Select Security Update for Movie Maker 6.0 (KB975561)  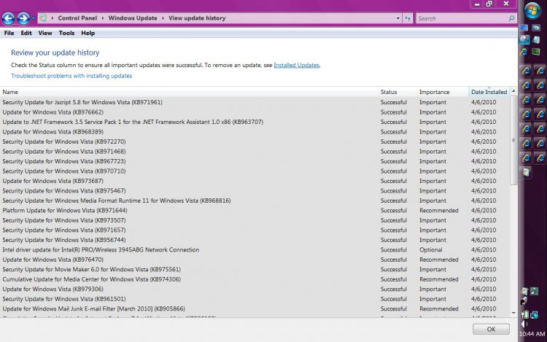tap(255, 270)
